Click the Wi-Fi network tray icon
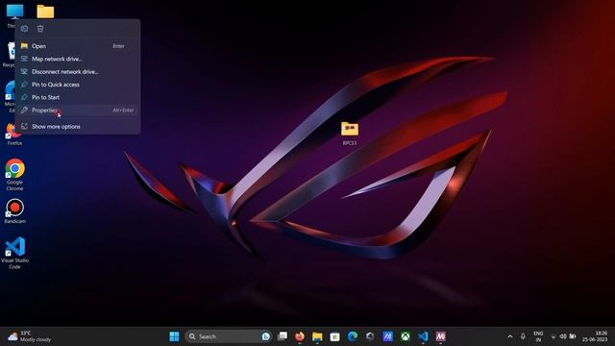Image resolution: width=615 pixels, height=346 pixels. coord(553,336)
